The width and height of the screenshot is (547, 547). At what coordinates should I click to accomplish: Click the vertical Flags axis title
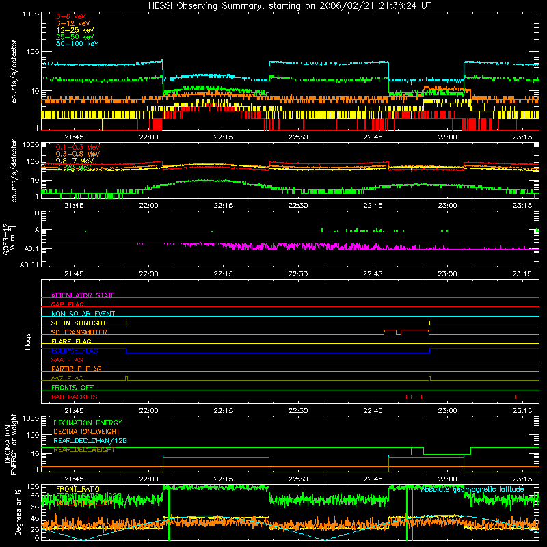point(28,341)
